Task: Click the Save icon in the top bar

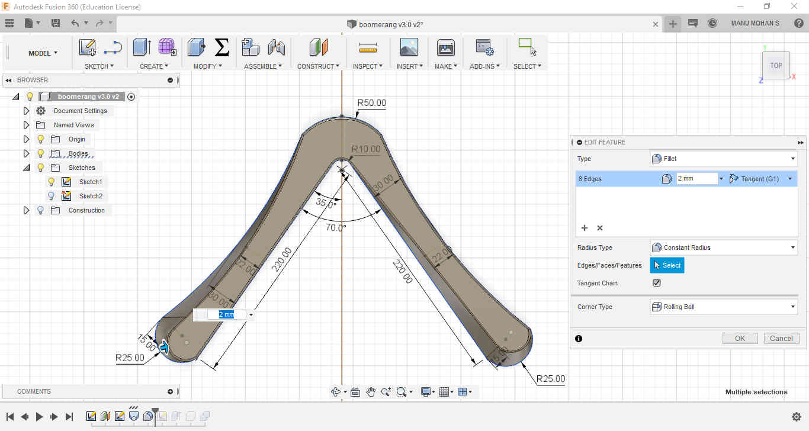Action: [56, 23]
